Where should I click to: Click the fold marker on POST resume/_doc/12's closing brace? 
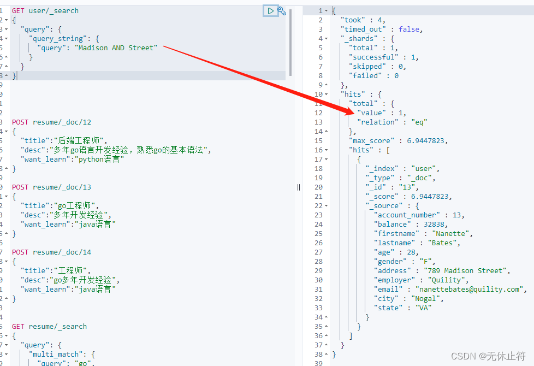click(6, 169)
